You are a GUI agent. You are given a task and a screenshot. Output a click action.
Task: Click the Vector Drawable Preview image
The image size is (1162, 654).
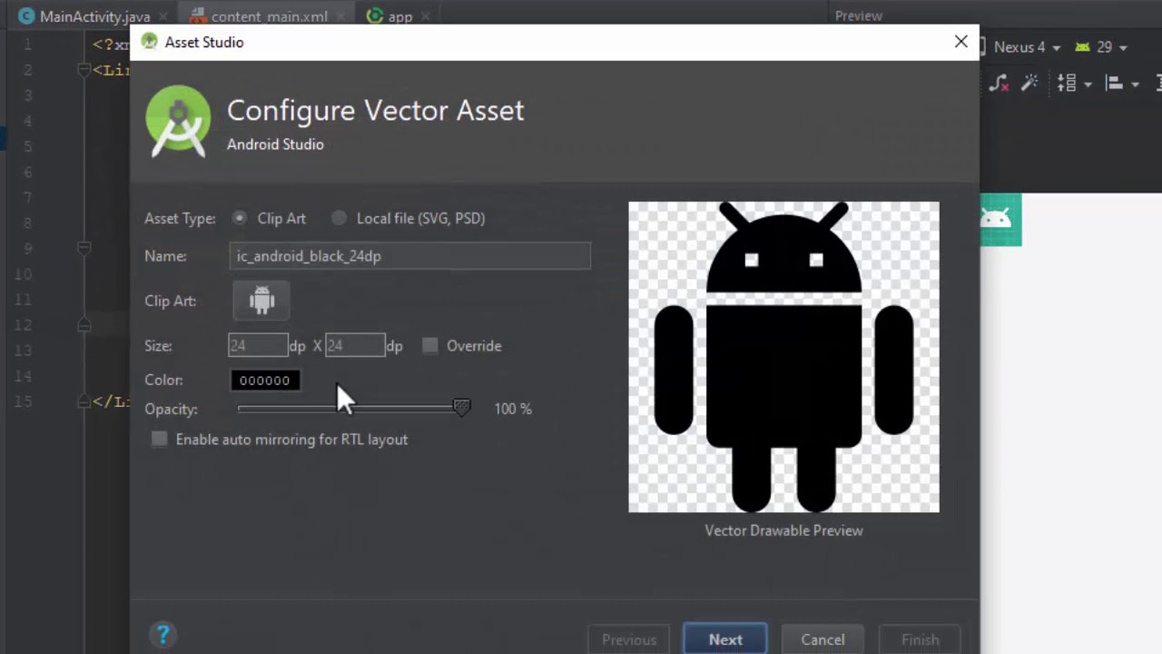pos(784,357)
